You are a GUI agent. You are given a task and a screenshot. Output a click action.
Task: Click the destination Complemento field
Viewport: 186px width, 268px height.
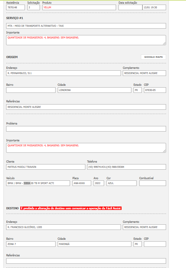coord(144,227)
